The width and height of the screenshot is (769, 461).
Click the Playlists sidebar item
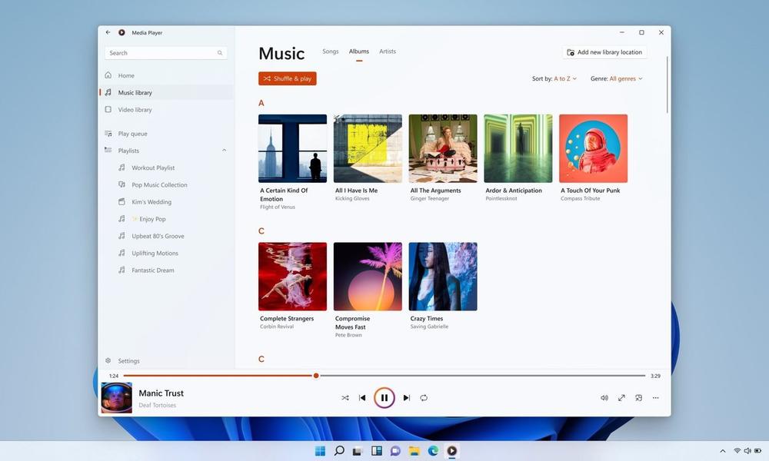coord(166,151)
